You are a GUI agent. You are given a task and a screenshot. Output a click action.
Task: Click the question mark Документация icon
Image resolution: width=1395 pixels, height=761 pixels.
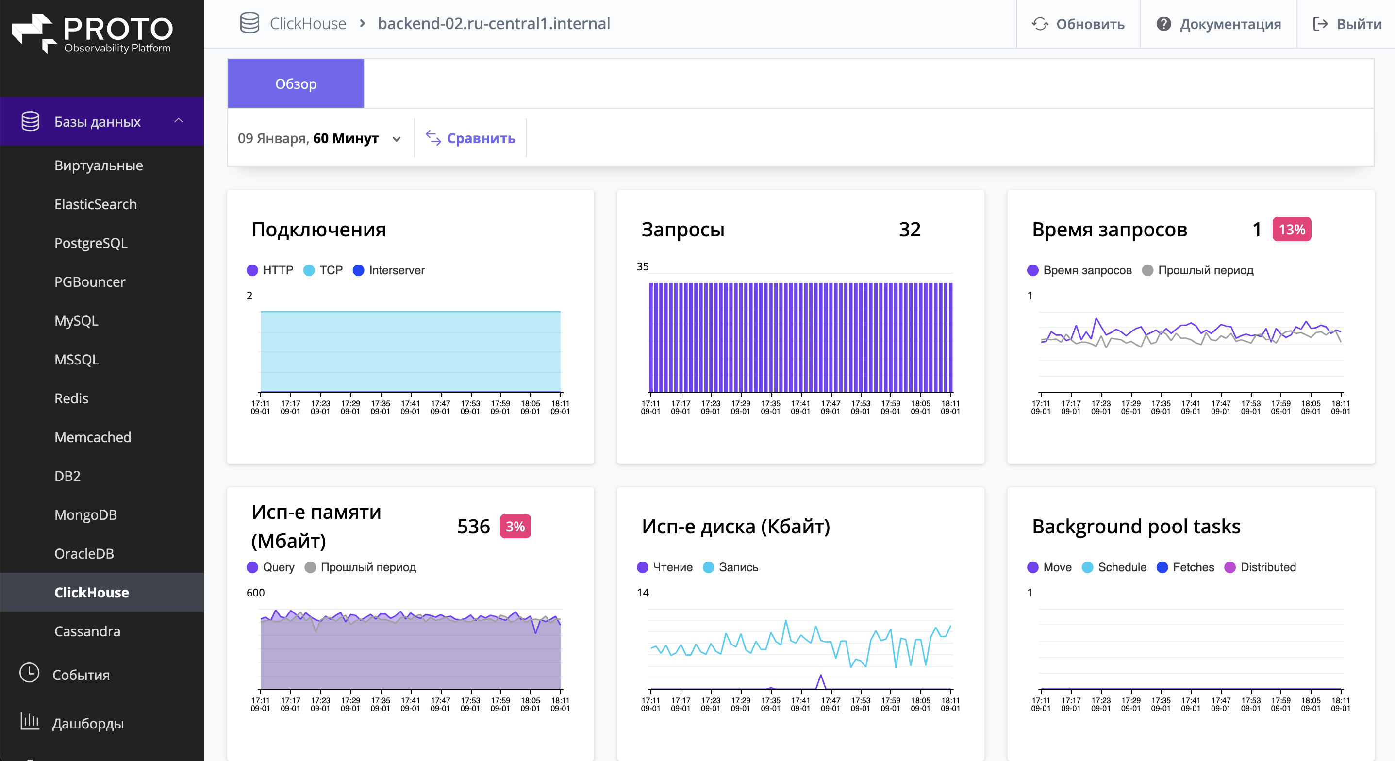(1163, 24)
